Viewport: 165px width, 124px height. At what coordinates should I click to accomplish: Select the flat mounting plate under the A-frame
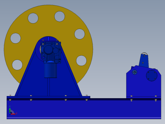[x=49, y=97]
